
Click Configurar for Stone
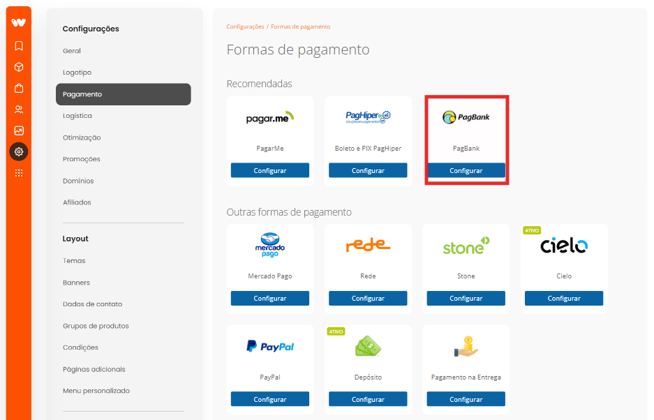click(466, 298)
